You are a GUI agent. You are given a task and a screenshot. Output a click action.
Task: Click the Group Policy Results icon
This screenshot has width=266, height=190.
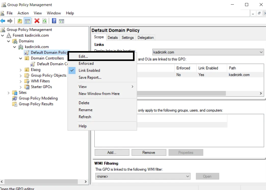(15, 104)
